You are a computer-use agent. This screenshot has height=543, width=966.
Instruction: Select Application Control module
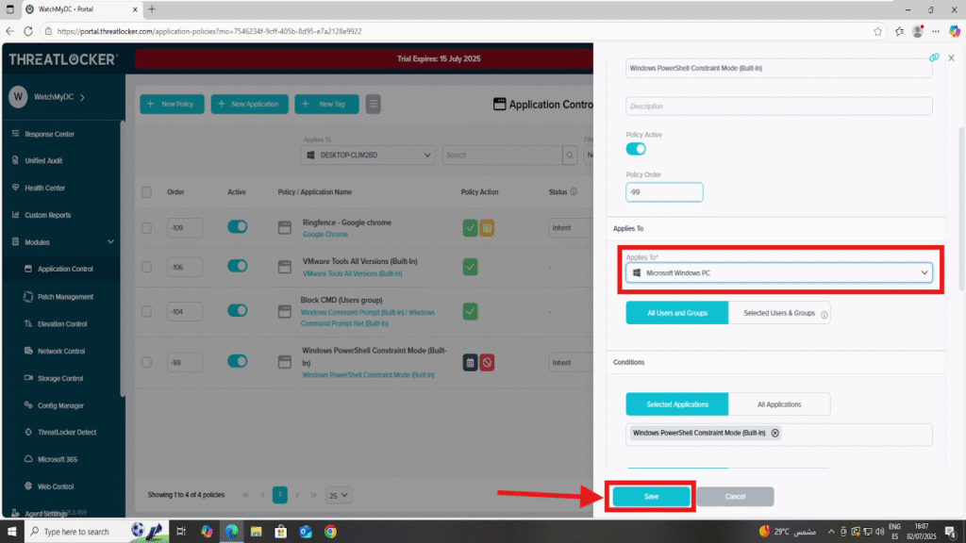coord(65,269)
